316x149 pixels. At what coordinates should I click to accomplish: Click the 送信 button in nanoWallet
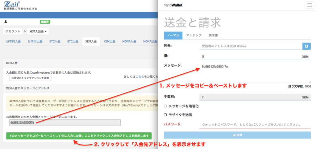pos(237,135)
